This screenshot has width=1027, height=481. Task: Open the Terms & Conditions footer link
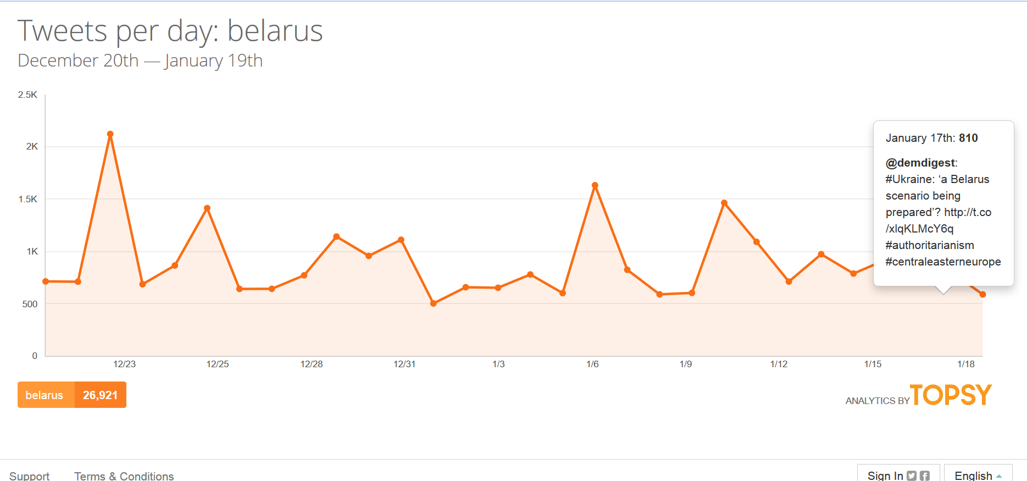124,476
